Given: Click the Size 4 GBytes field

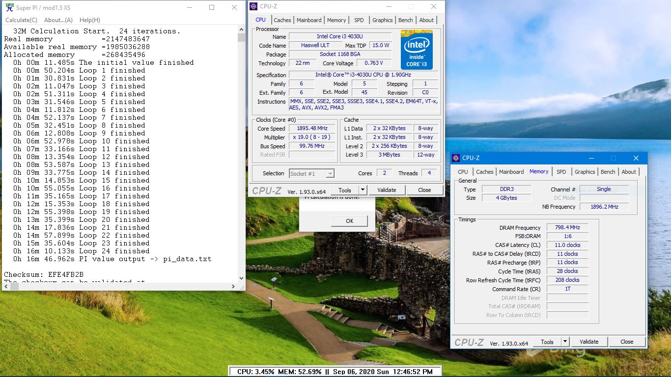Looking at the screenshot, I should (x=506, y=198).
